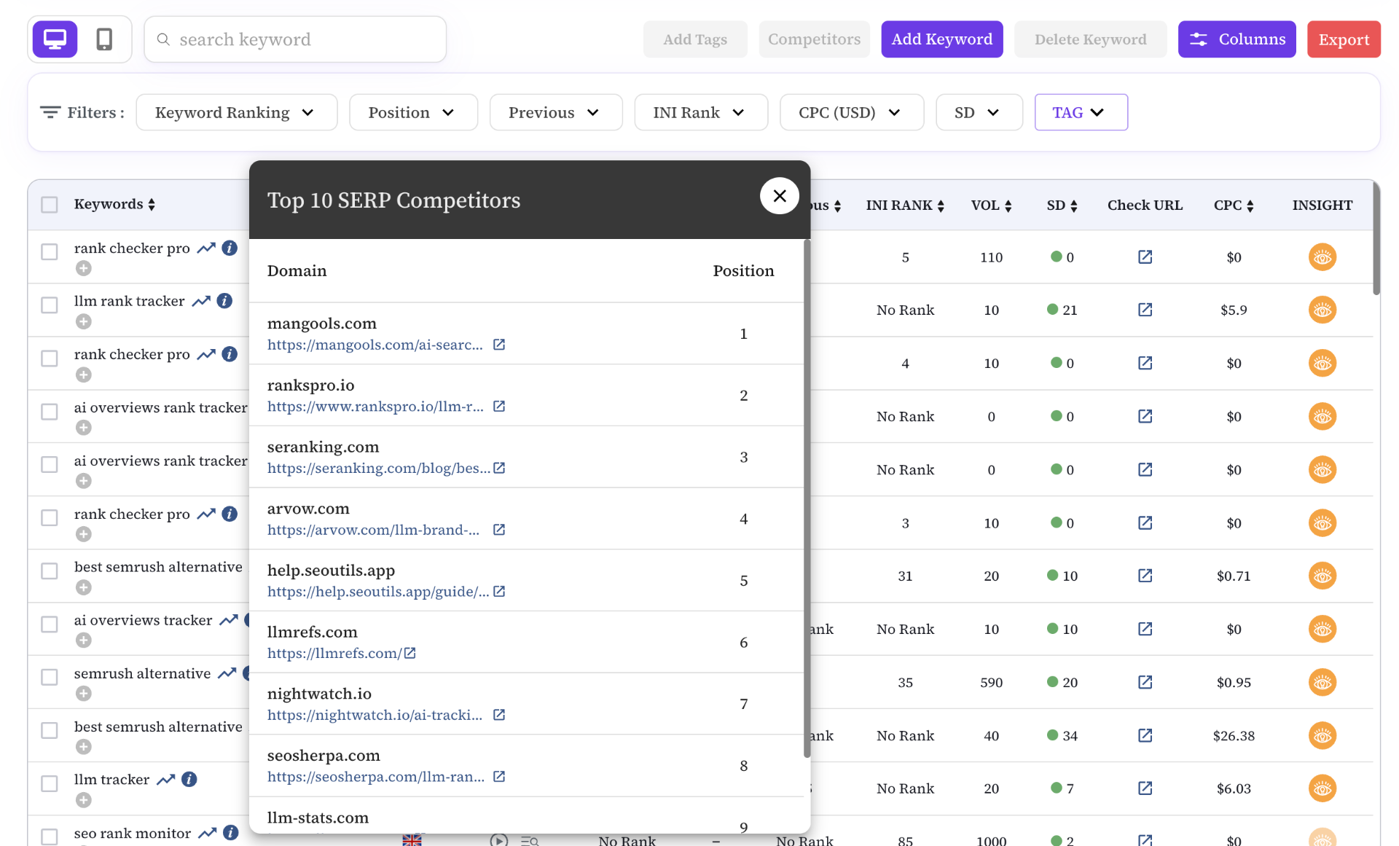
Task: Open external link for seranking.com URL
Action: coord(499,468)
